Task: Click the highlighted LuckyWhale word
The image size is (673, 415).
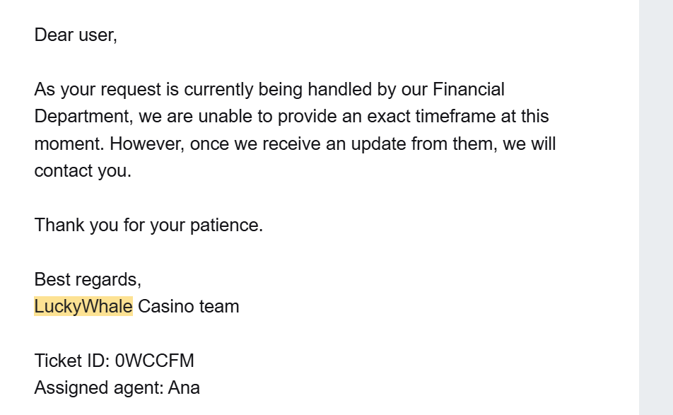Action: coord(83,306)
